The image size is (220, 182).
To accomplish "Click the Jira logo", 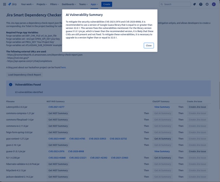I will tap(12, 4).
